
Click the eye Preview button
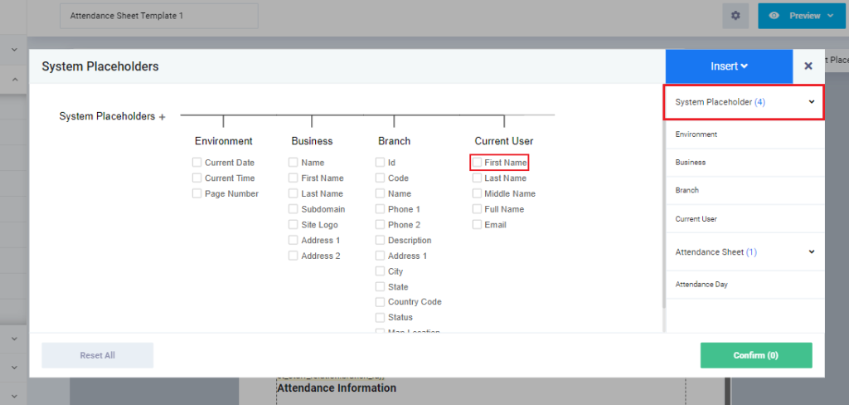(x=802, y=16)
